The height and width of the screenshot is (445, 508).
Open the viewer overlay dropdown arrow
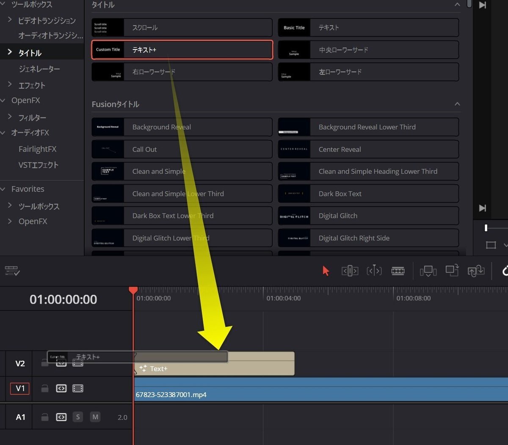(505, 245)
